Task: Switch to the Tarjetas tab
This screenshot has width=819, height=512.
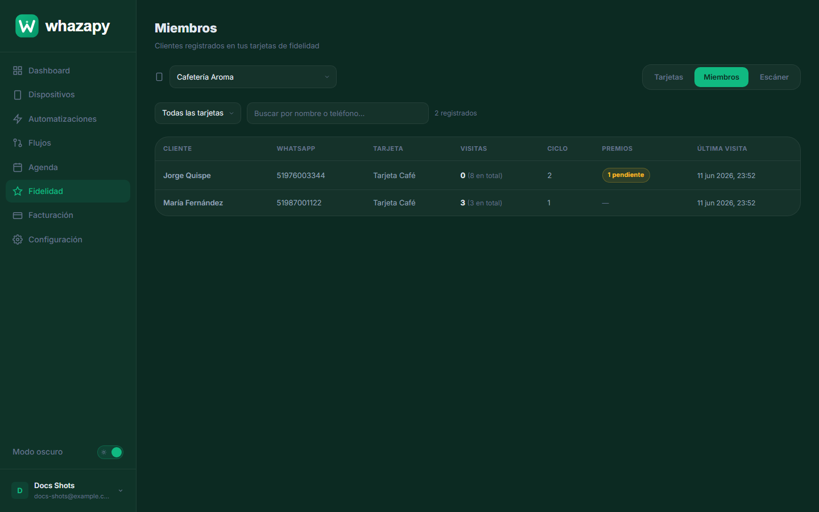Action: 669,77
